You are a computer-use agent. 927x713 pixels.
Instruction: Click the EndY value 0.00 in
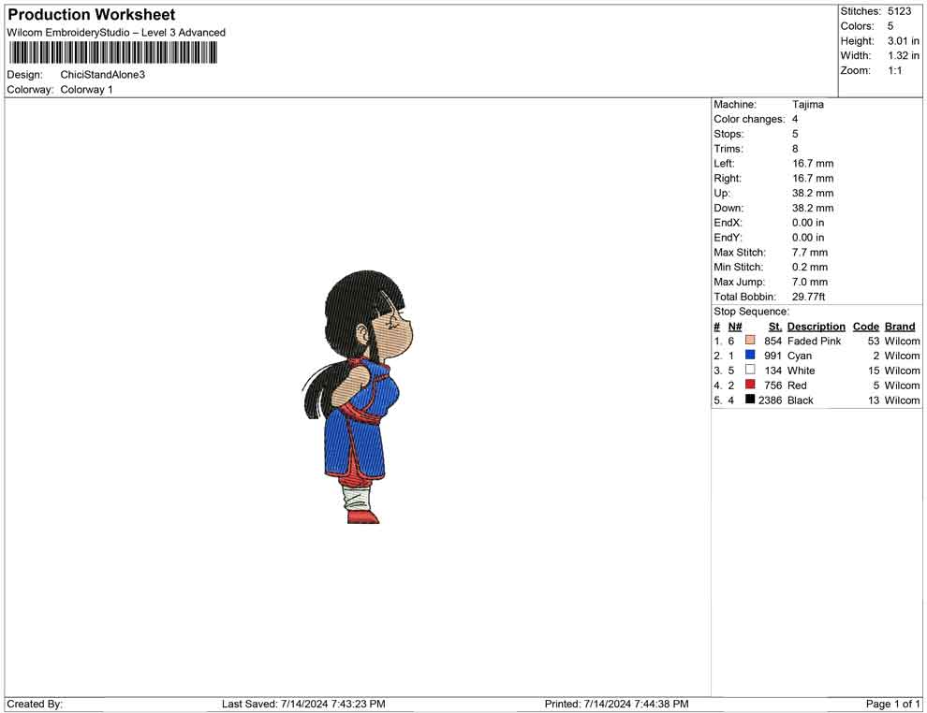[x=808, y=238]
